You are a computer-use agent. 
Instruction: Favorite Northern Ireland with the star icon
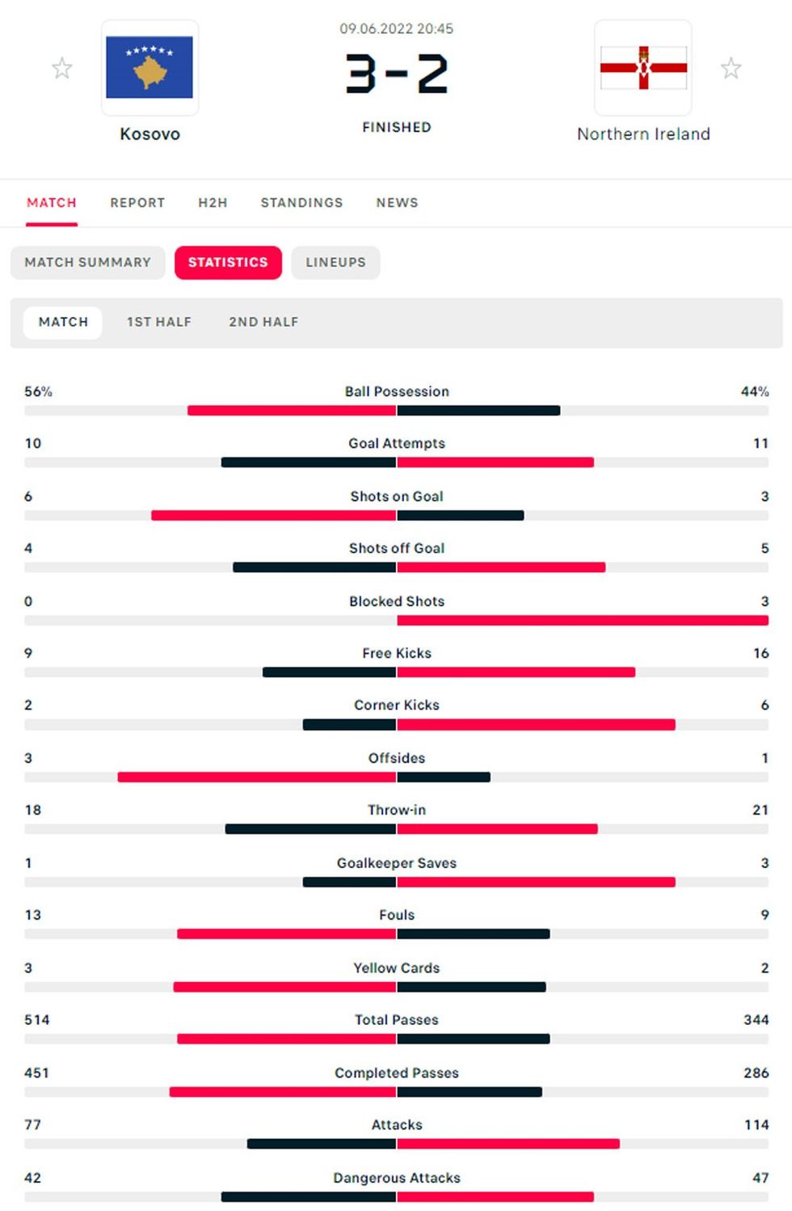point(731,69)
